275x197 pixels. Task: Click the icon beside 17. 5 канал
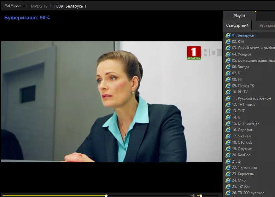[228, 136]
